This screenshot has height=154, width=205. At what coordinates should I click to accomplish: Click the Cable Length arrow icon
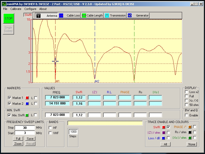point(84,16)
